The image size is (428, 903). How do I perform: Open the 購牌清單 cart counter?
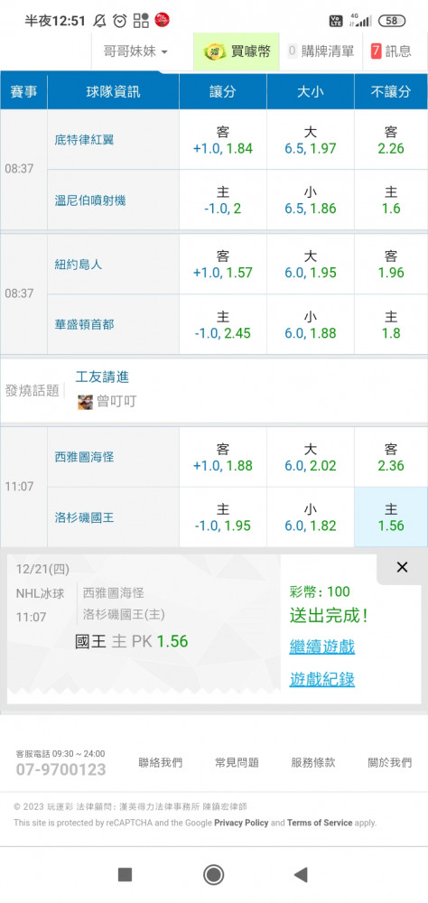click(x=292, y=51)
